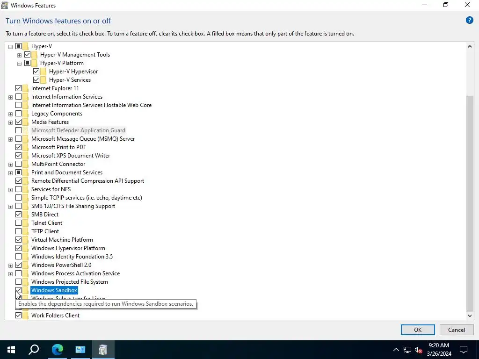Open the Control Panel taskbar icon
The height and width of the screenshot is (359, 479).
click(80, 350)
